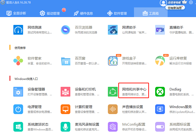Click the 计算机管理 title text

click(84, 107)
